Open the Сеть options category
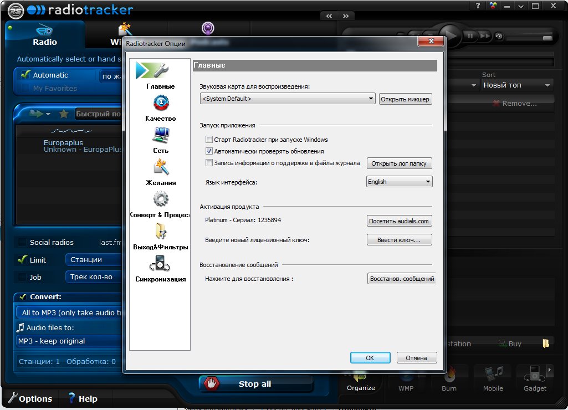Viewport: 568px width, 410px height. pos(161,140)
